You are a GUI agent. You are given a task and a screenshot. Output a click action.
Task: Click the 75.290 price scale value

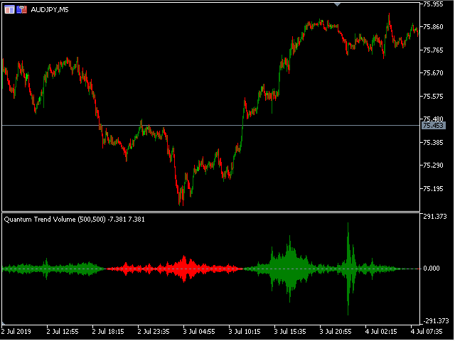433,166
